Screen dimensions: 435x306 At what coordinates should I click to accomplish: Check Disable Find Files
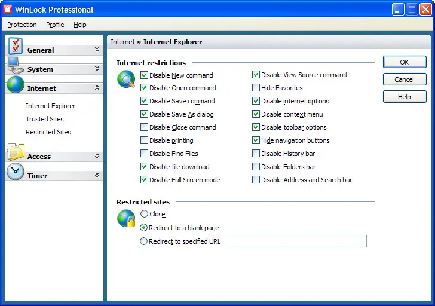click(144, 154)
